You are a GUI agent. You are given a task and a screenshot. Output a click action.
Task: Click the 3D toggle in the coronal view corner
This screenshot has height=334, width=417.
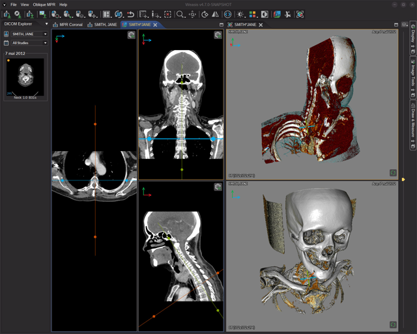click(x=218, y=35)
